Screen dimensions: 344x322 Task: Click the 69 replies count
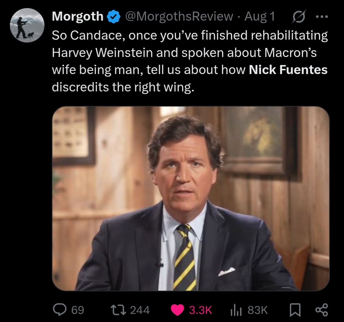tap(77, 310)
